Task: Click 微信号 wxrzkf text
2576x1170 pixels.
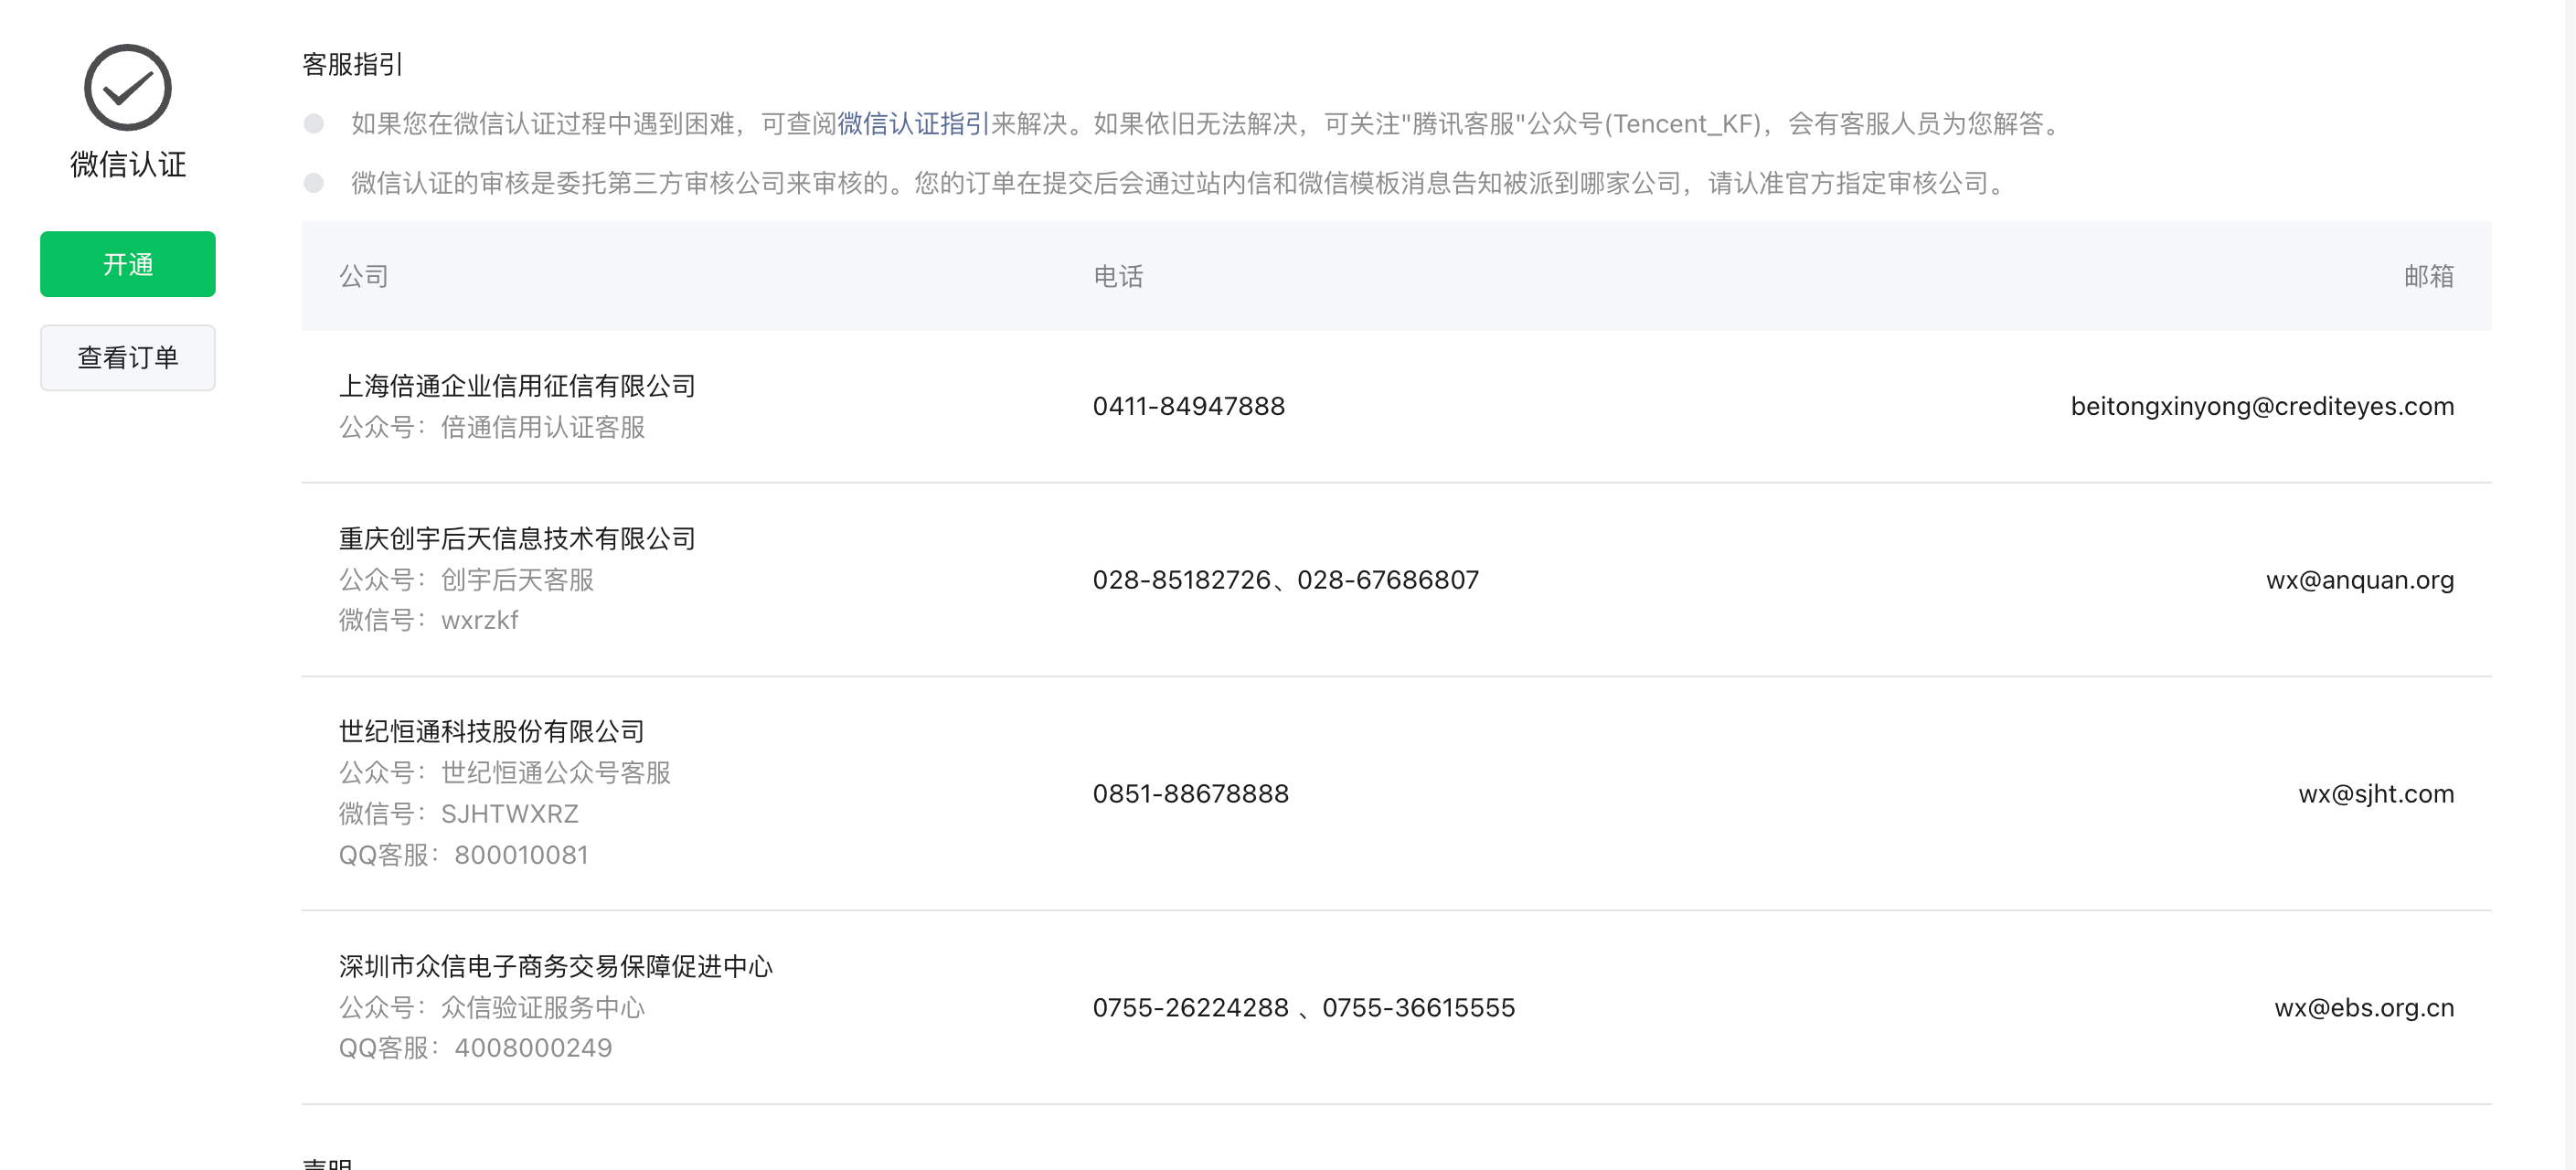Action: (429, 620)
